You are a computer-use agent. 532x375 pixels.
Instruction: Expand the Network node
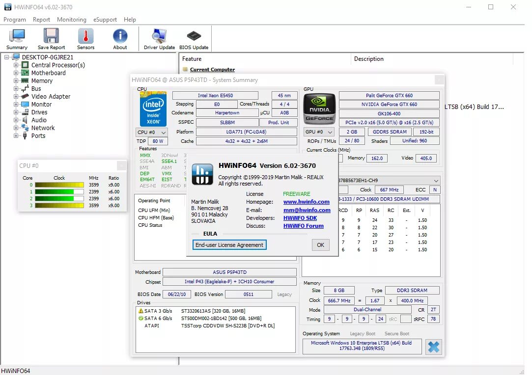[16, 128]
